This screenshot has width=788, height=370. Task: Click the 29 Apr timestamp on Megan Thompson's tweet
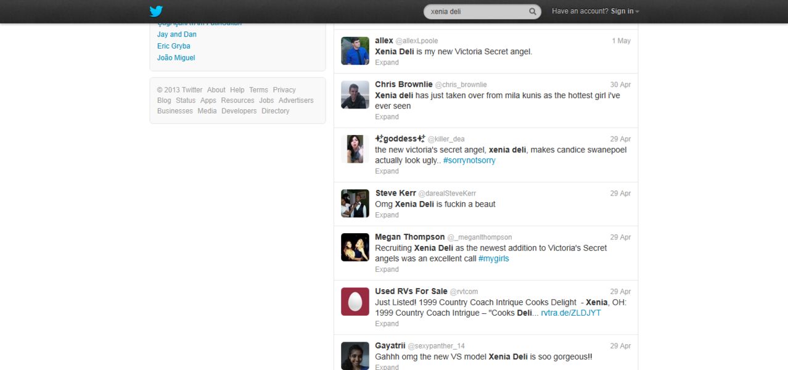click(620, 237)
